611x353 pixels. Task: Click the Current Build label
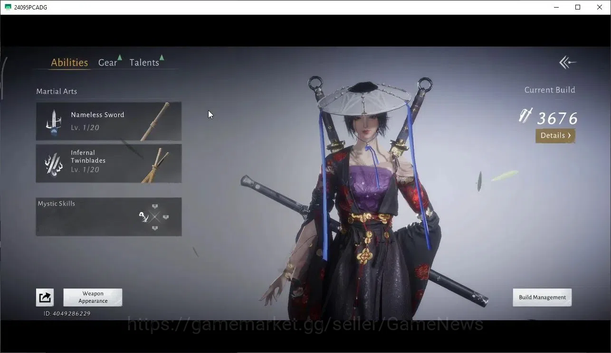pyautogui.click(x=550, y=90)
